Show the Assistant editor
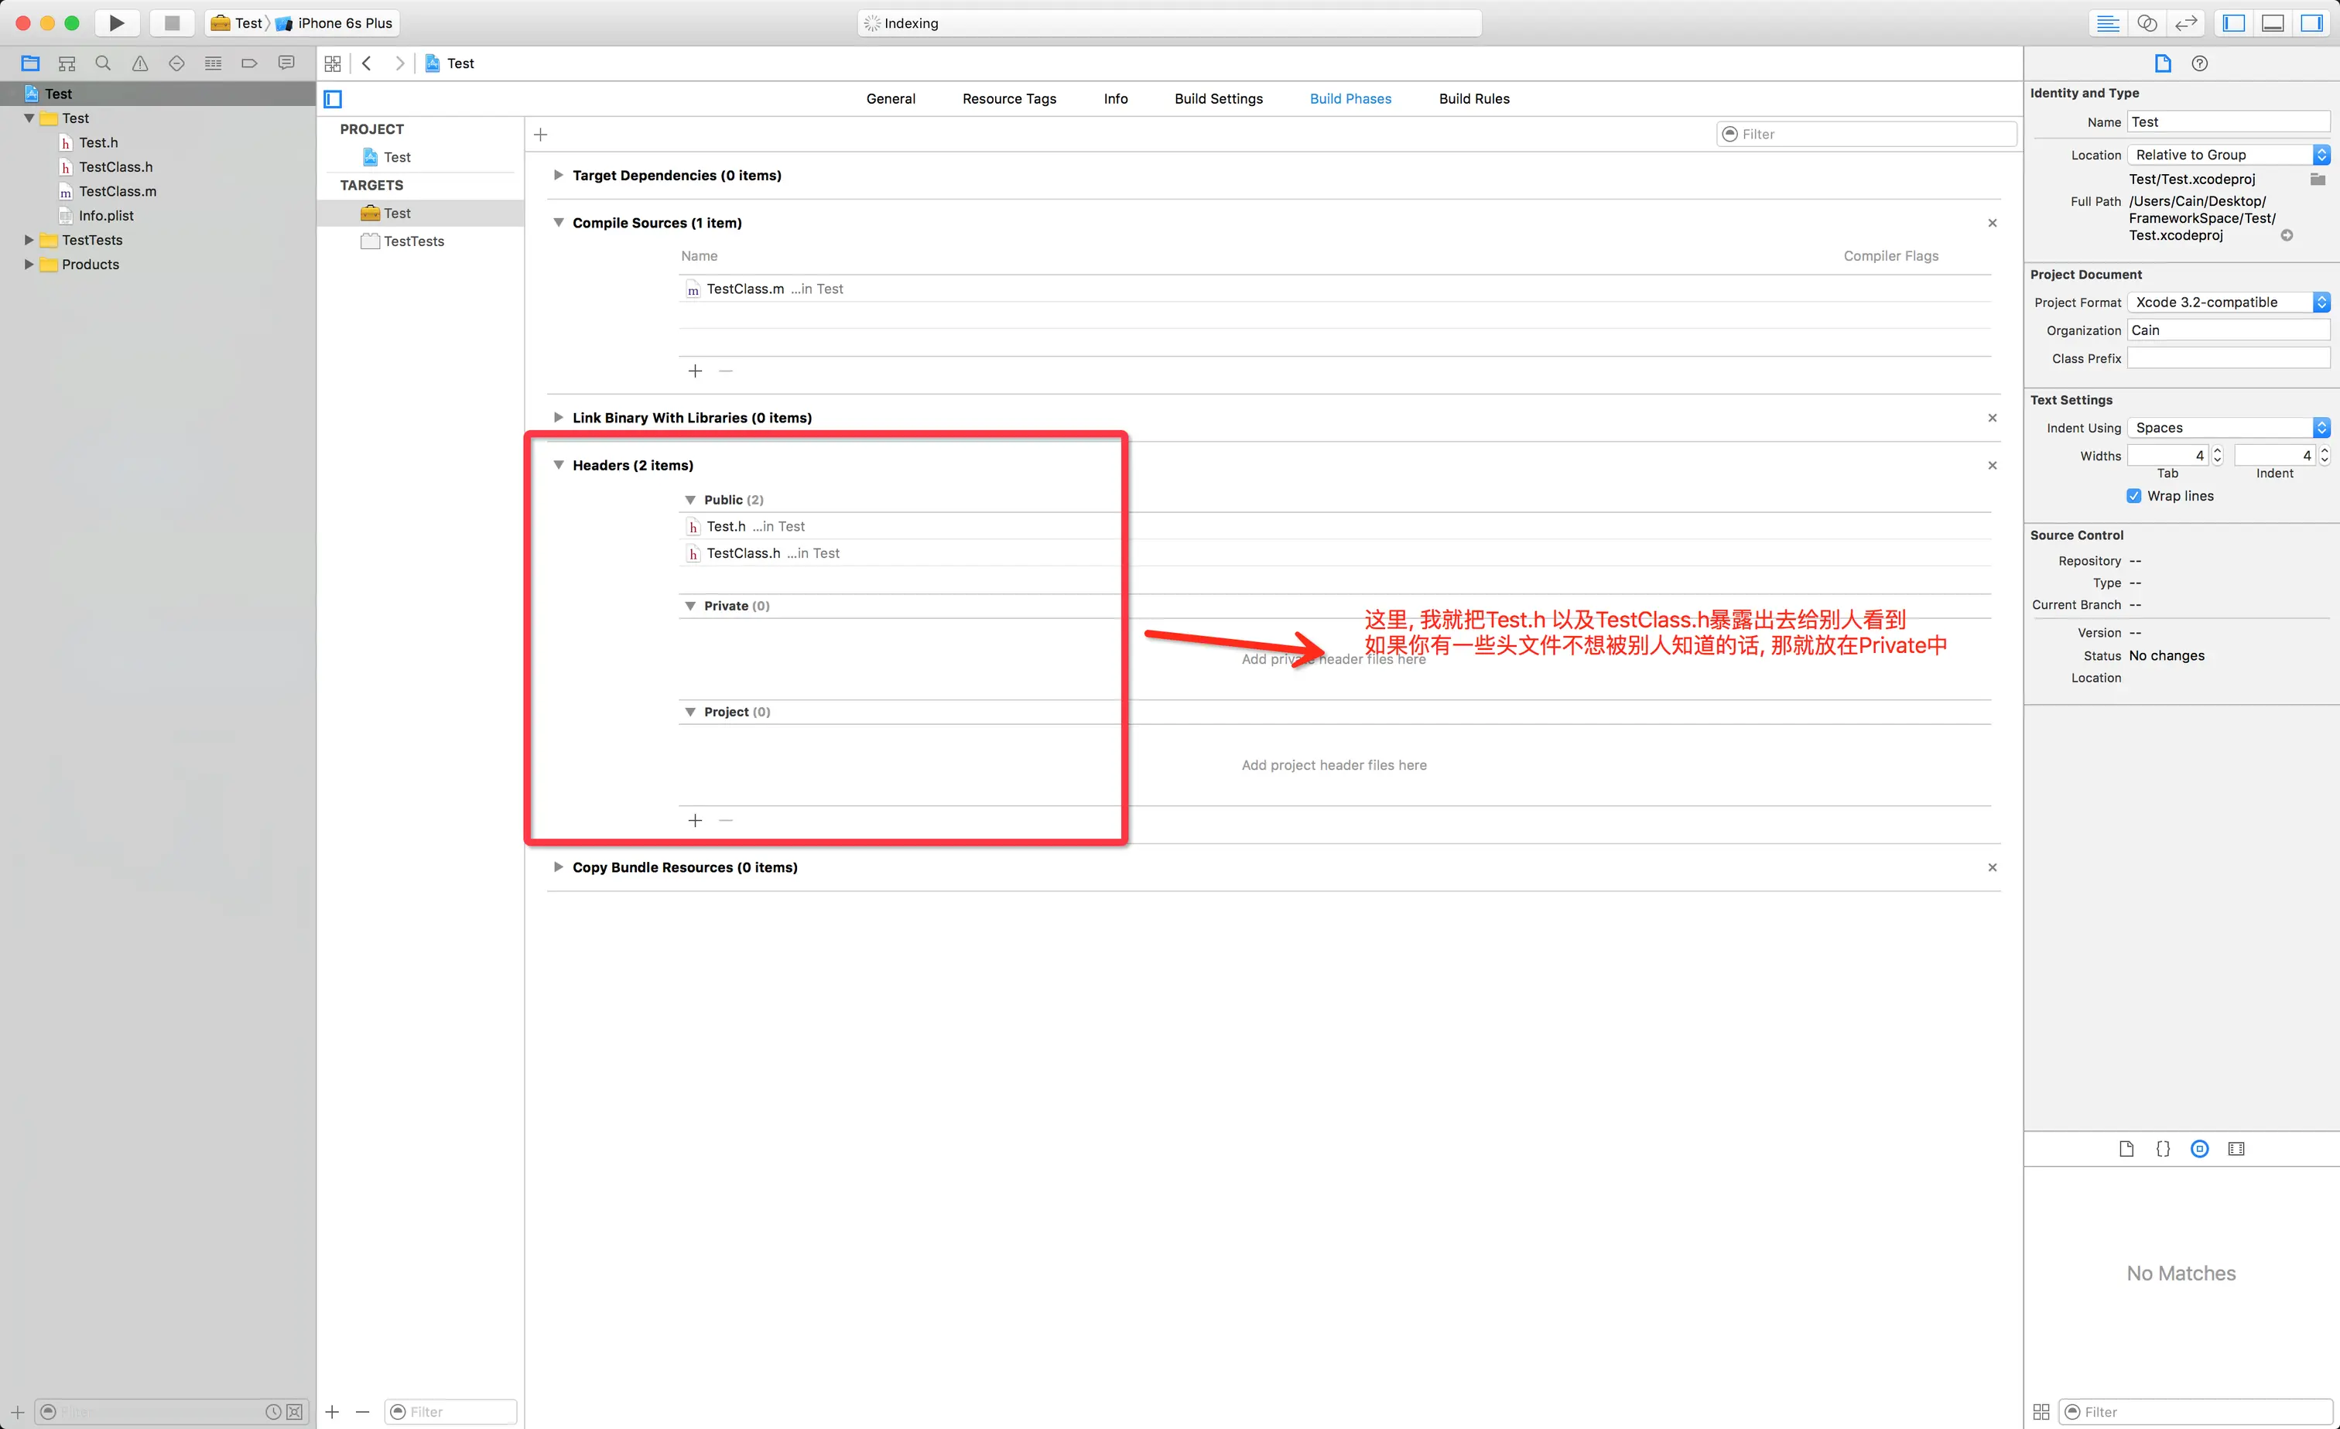The height and width of the screenshot is (1429, 2340). (x=2147, y=22)
